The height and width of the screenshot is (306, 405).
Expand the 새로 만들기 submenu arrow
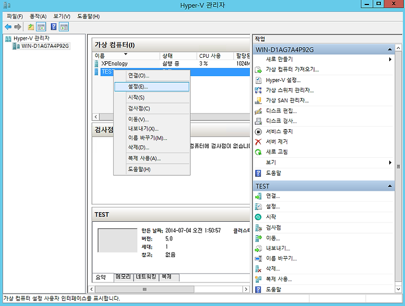[390, 60]
